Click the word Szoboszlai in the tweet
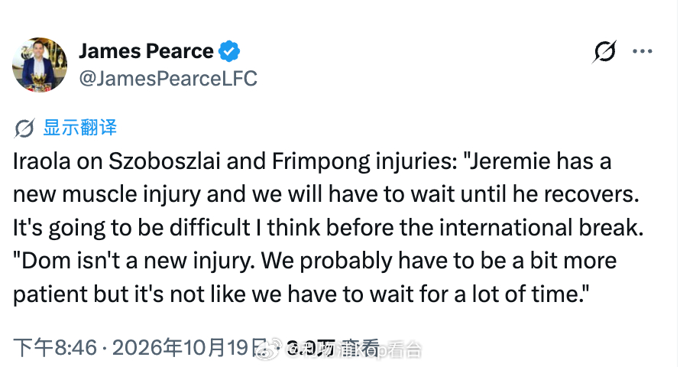Image resolution: width=680 pixels, height=367 pixels. pyautogui.click(x=164, y=161)
